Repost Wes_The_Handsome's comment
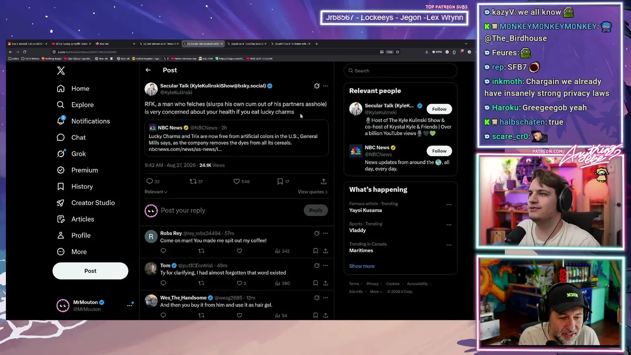This screenshot has height=355, width=631. pos(201,315)
